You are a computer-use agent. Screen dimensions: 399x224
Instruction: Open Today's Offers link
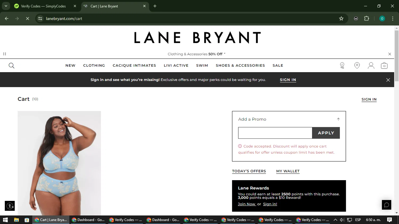coord(249,171)
